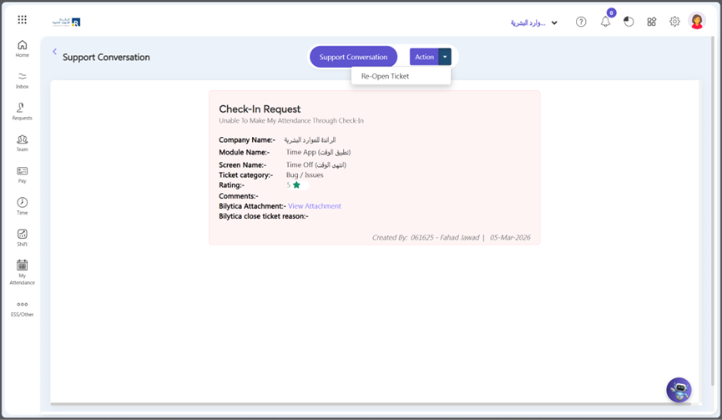The image size is (722, 420).
Task: Open the Time clock icon
Action: tap(22, 206)
